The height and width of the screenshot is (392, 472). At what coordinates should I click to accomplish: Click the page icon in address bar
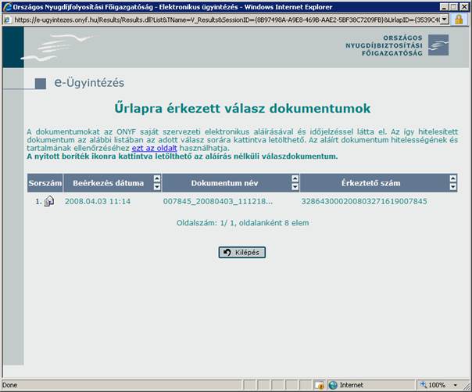[x=7, y=20]
